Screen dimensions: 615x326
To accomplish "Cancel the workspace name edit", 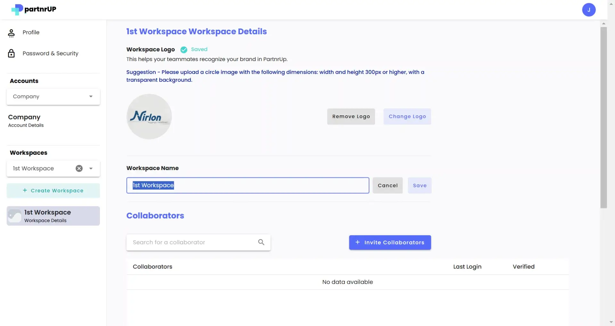I will (x=388, y=185).
